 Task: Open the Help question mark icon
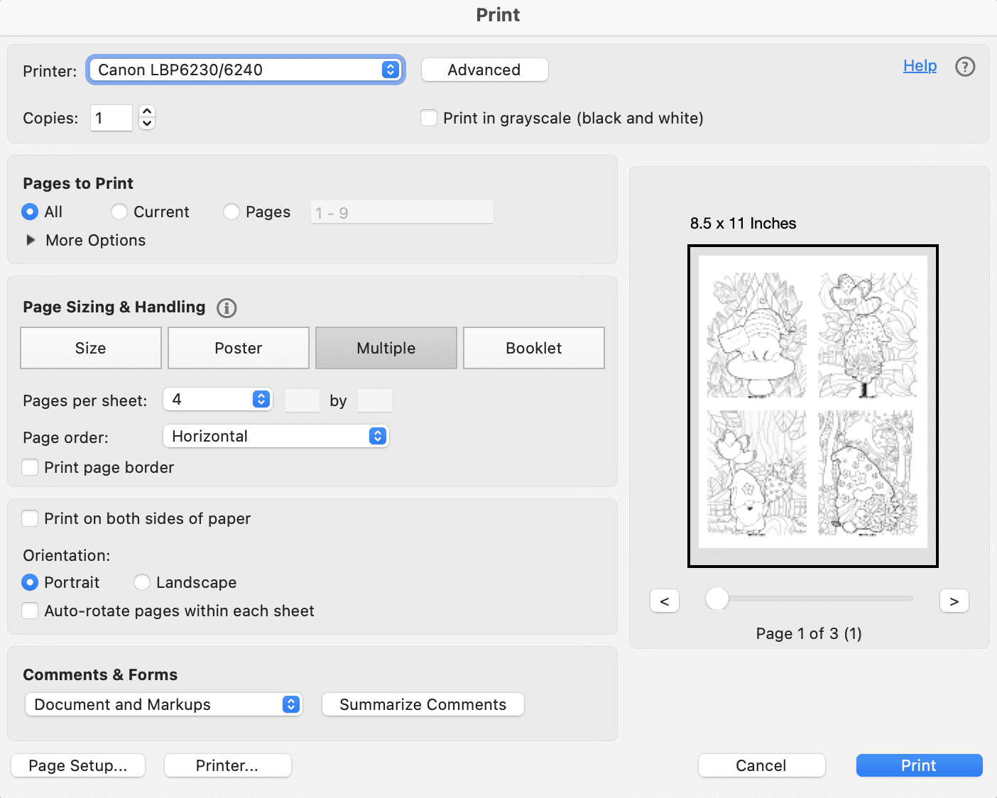(x=965, y=67)
